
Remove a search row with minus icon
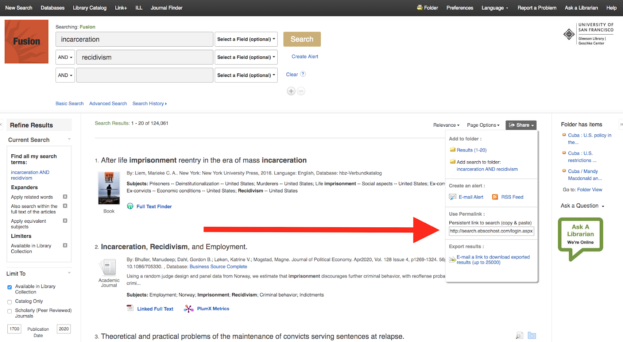point(301,91)
